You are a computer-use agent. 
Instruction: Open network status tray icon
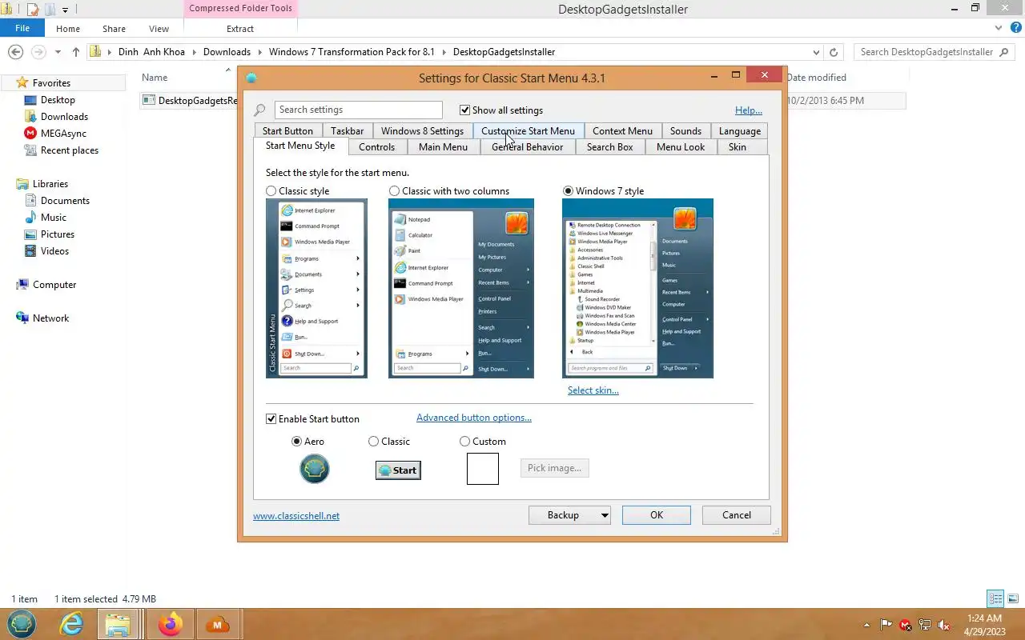point(925,625)
